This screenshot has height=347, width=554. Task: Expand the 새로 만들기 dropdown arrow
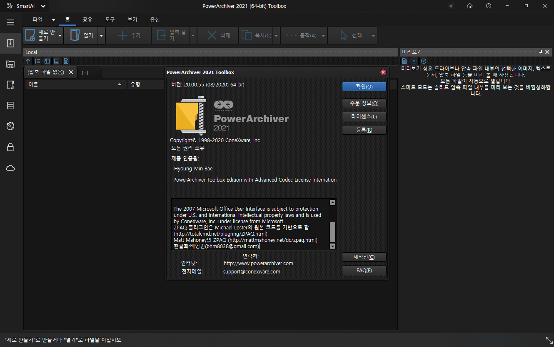pyautogui.click(x=60, y=36)
